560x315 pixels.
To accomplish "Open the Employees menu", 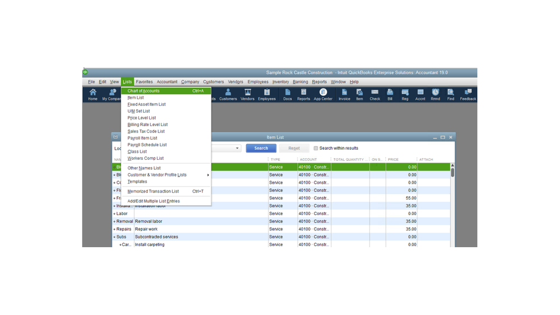I will point(258,82).
